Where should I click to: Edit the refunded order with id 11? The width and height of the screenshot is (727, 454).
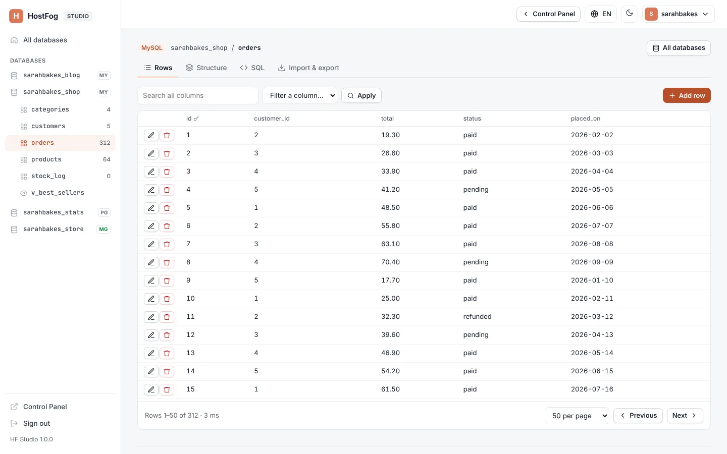(x=151, y=317)
